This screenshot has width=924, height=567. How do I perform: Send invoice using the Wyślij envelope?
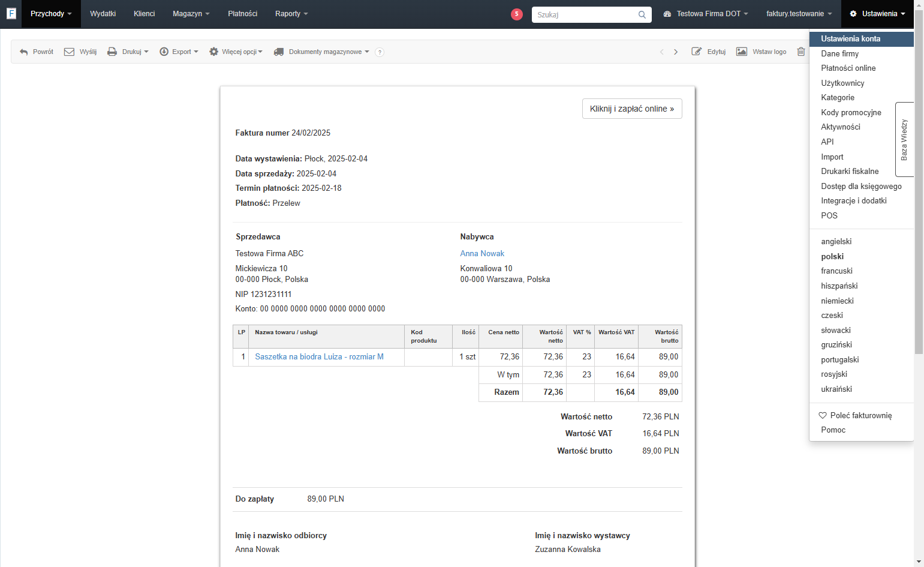pyautogui.click(x=80, y=52)
